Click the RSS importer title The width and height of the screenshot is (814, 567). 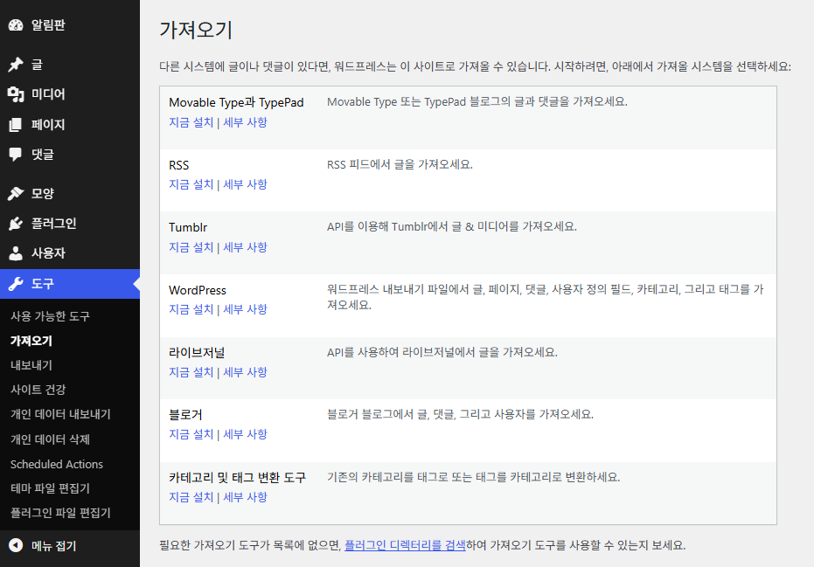[179, 165]
